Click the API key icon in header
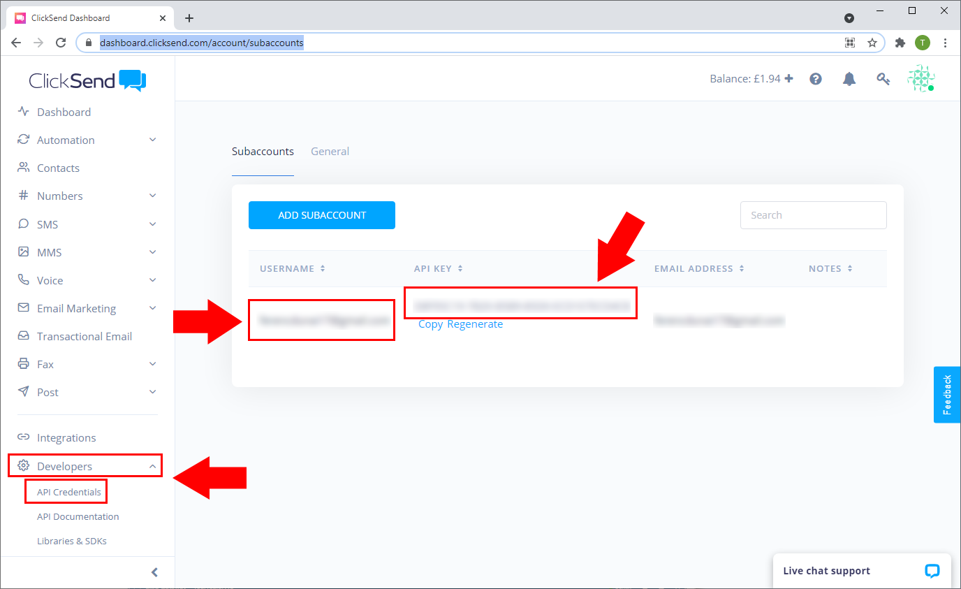 point(883,79)
